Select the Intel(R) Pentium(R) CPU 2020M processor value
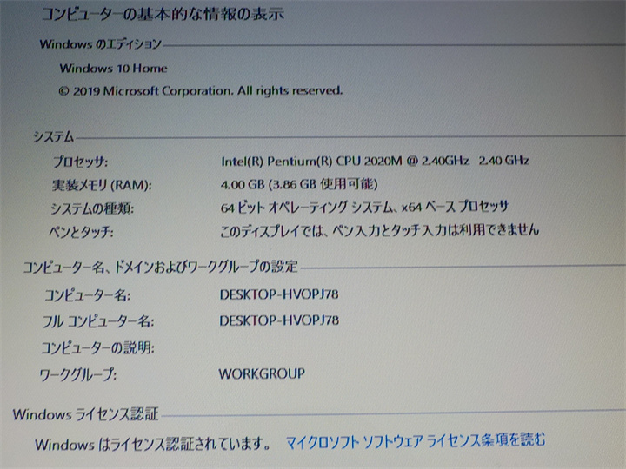This screenshot has width=626, height=469. [375, 161]
